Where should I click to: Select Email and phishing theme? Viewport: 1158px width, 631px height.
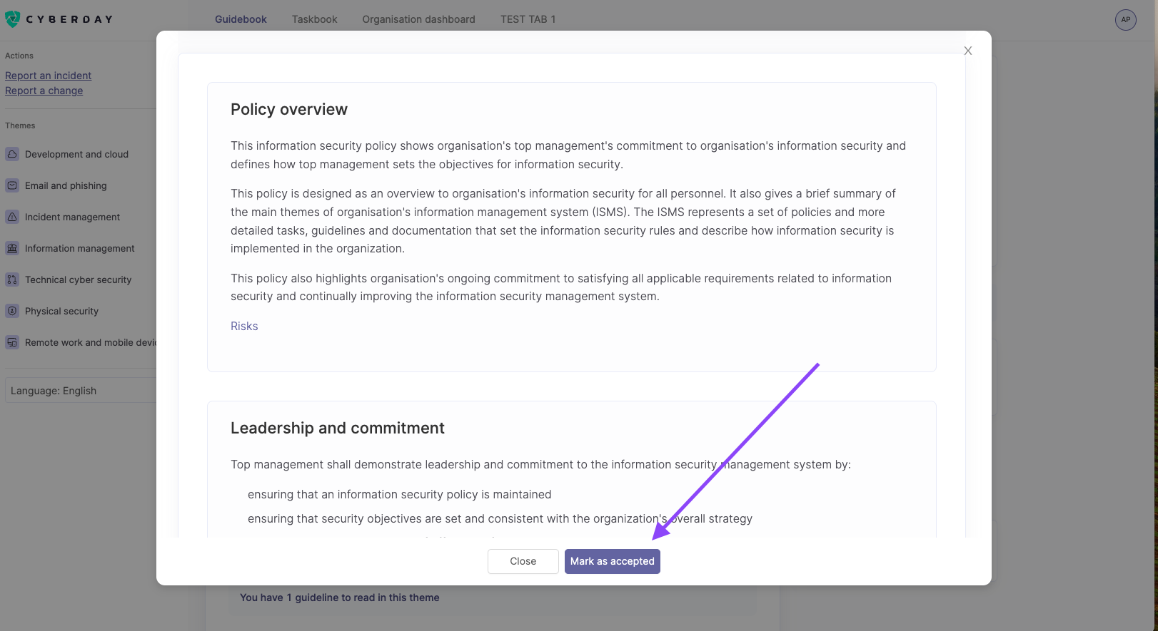[66, 185]
